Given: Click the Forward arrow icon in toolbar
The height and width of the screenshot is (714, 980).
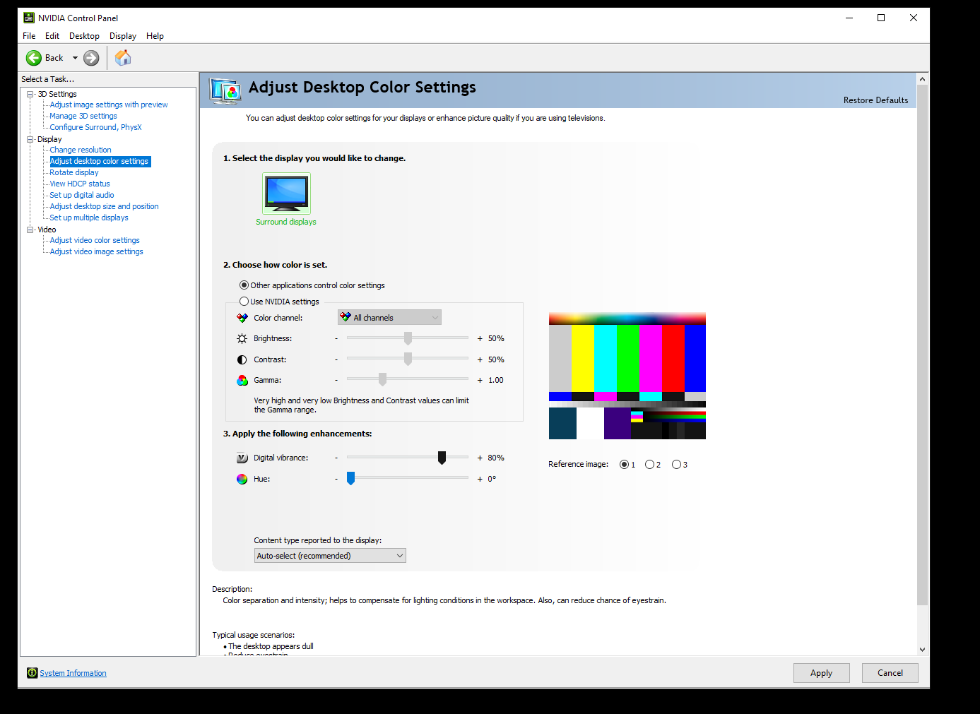Looking at the screenshot, I should (x=91, y=58).
